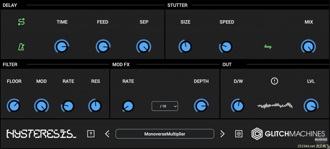This screenshot has height=149, width=330.
Task: Click the OUT section header
Action: coord(227,64)
